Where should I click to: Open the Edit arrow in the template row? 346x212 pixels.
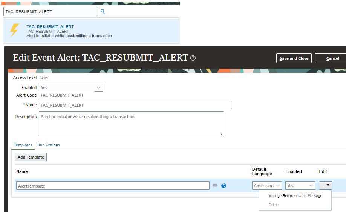pos(328,185)
